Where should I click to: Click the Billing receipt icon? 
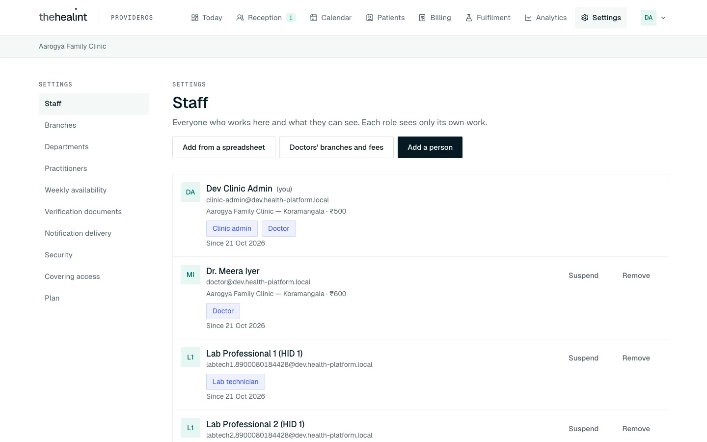(x=422, y=18)
